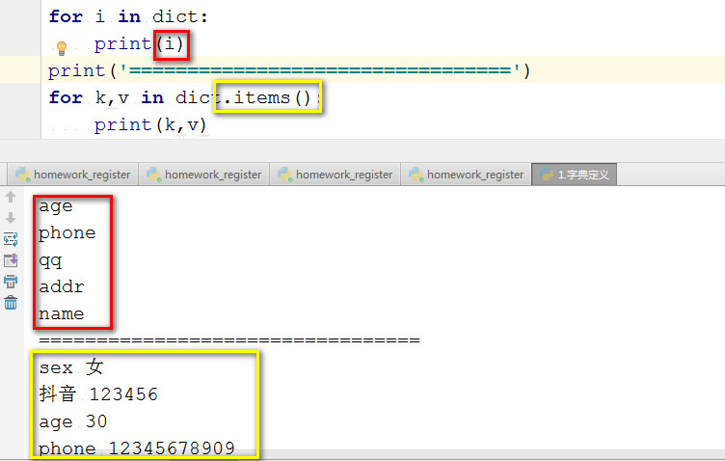The height and width of the screenshot is (461, 725).
Task: Click the 'addr' output line
Action: pos(62,286)
